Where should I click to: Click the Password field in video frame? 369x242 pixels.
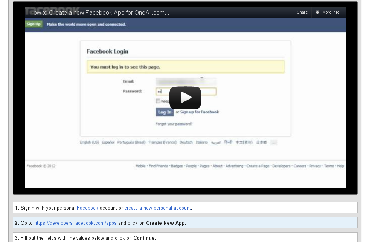coord(186,92)
